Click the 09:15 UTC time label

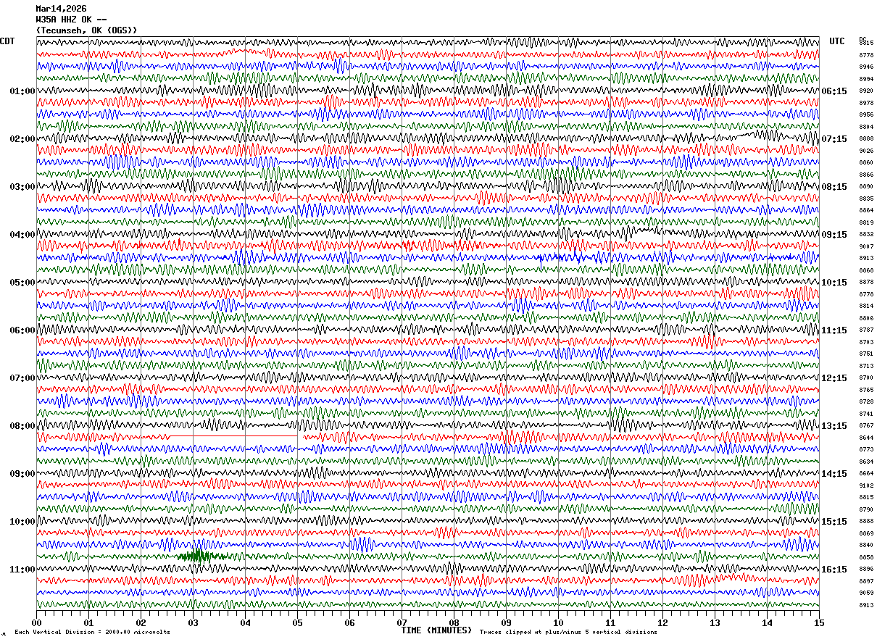point(834,235)
